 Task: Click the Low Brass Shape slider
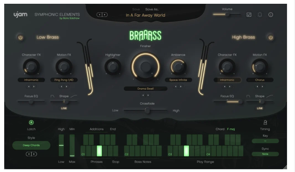(x=64, y=102)
